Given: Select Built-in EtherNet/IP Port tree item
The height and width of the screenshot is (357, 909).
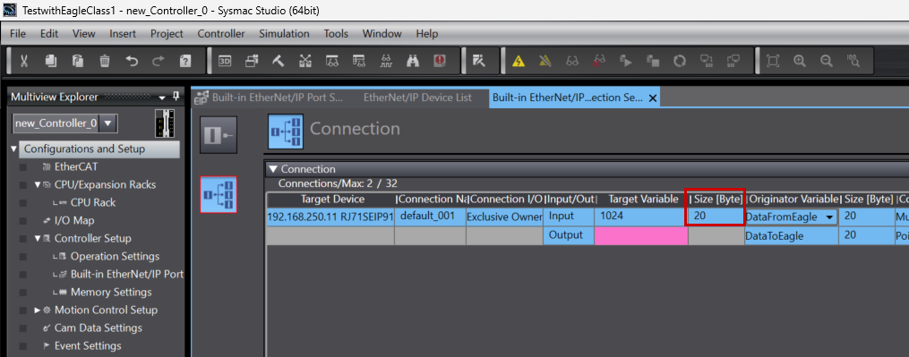Looking at the screenshot, I should (x=127, y=274).
